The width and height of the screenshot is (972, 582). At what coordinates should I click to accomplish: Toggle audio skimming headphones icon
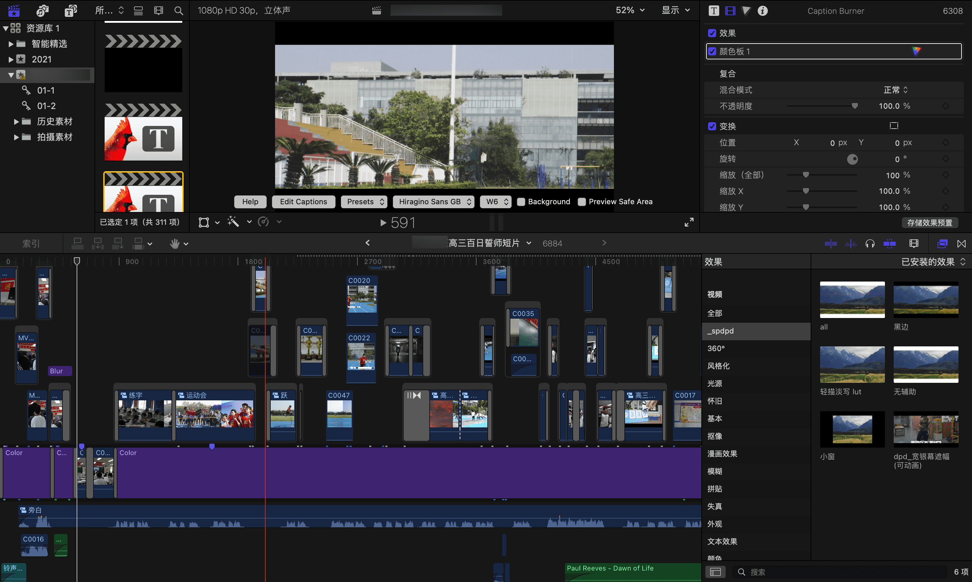[x=870, y=243]
